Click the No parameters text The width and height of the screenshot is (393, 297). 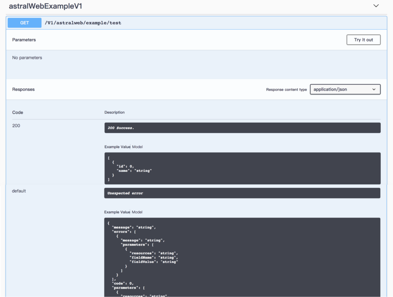coord(27,58)
